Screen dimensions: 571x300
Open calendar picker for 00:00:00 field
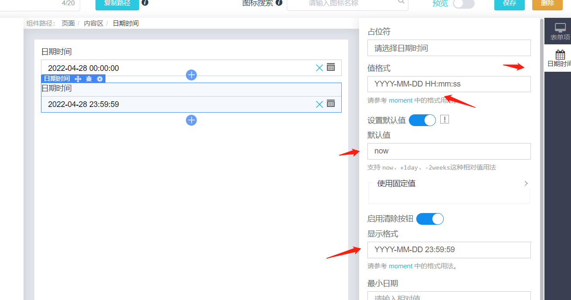click(331, 67)
